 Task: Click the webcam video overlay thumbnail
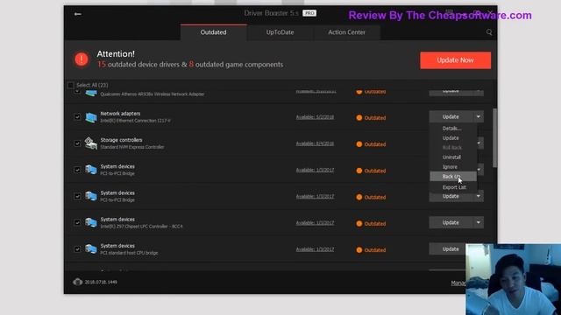514,279
